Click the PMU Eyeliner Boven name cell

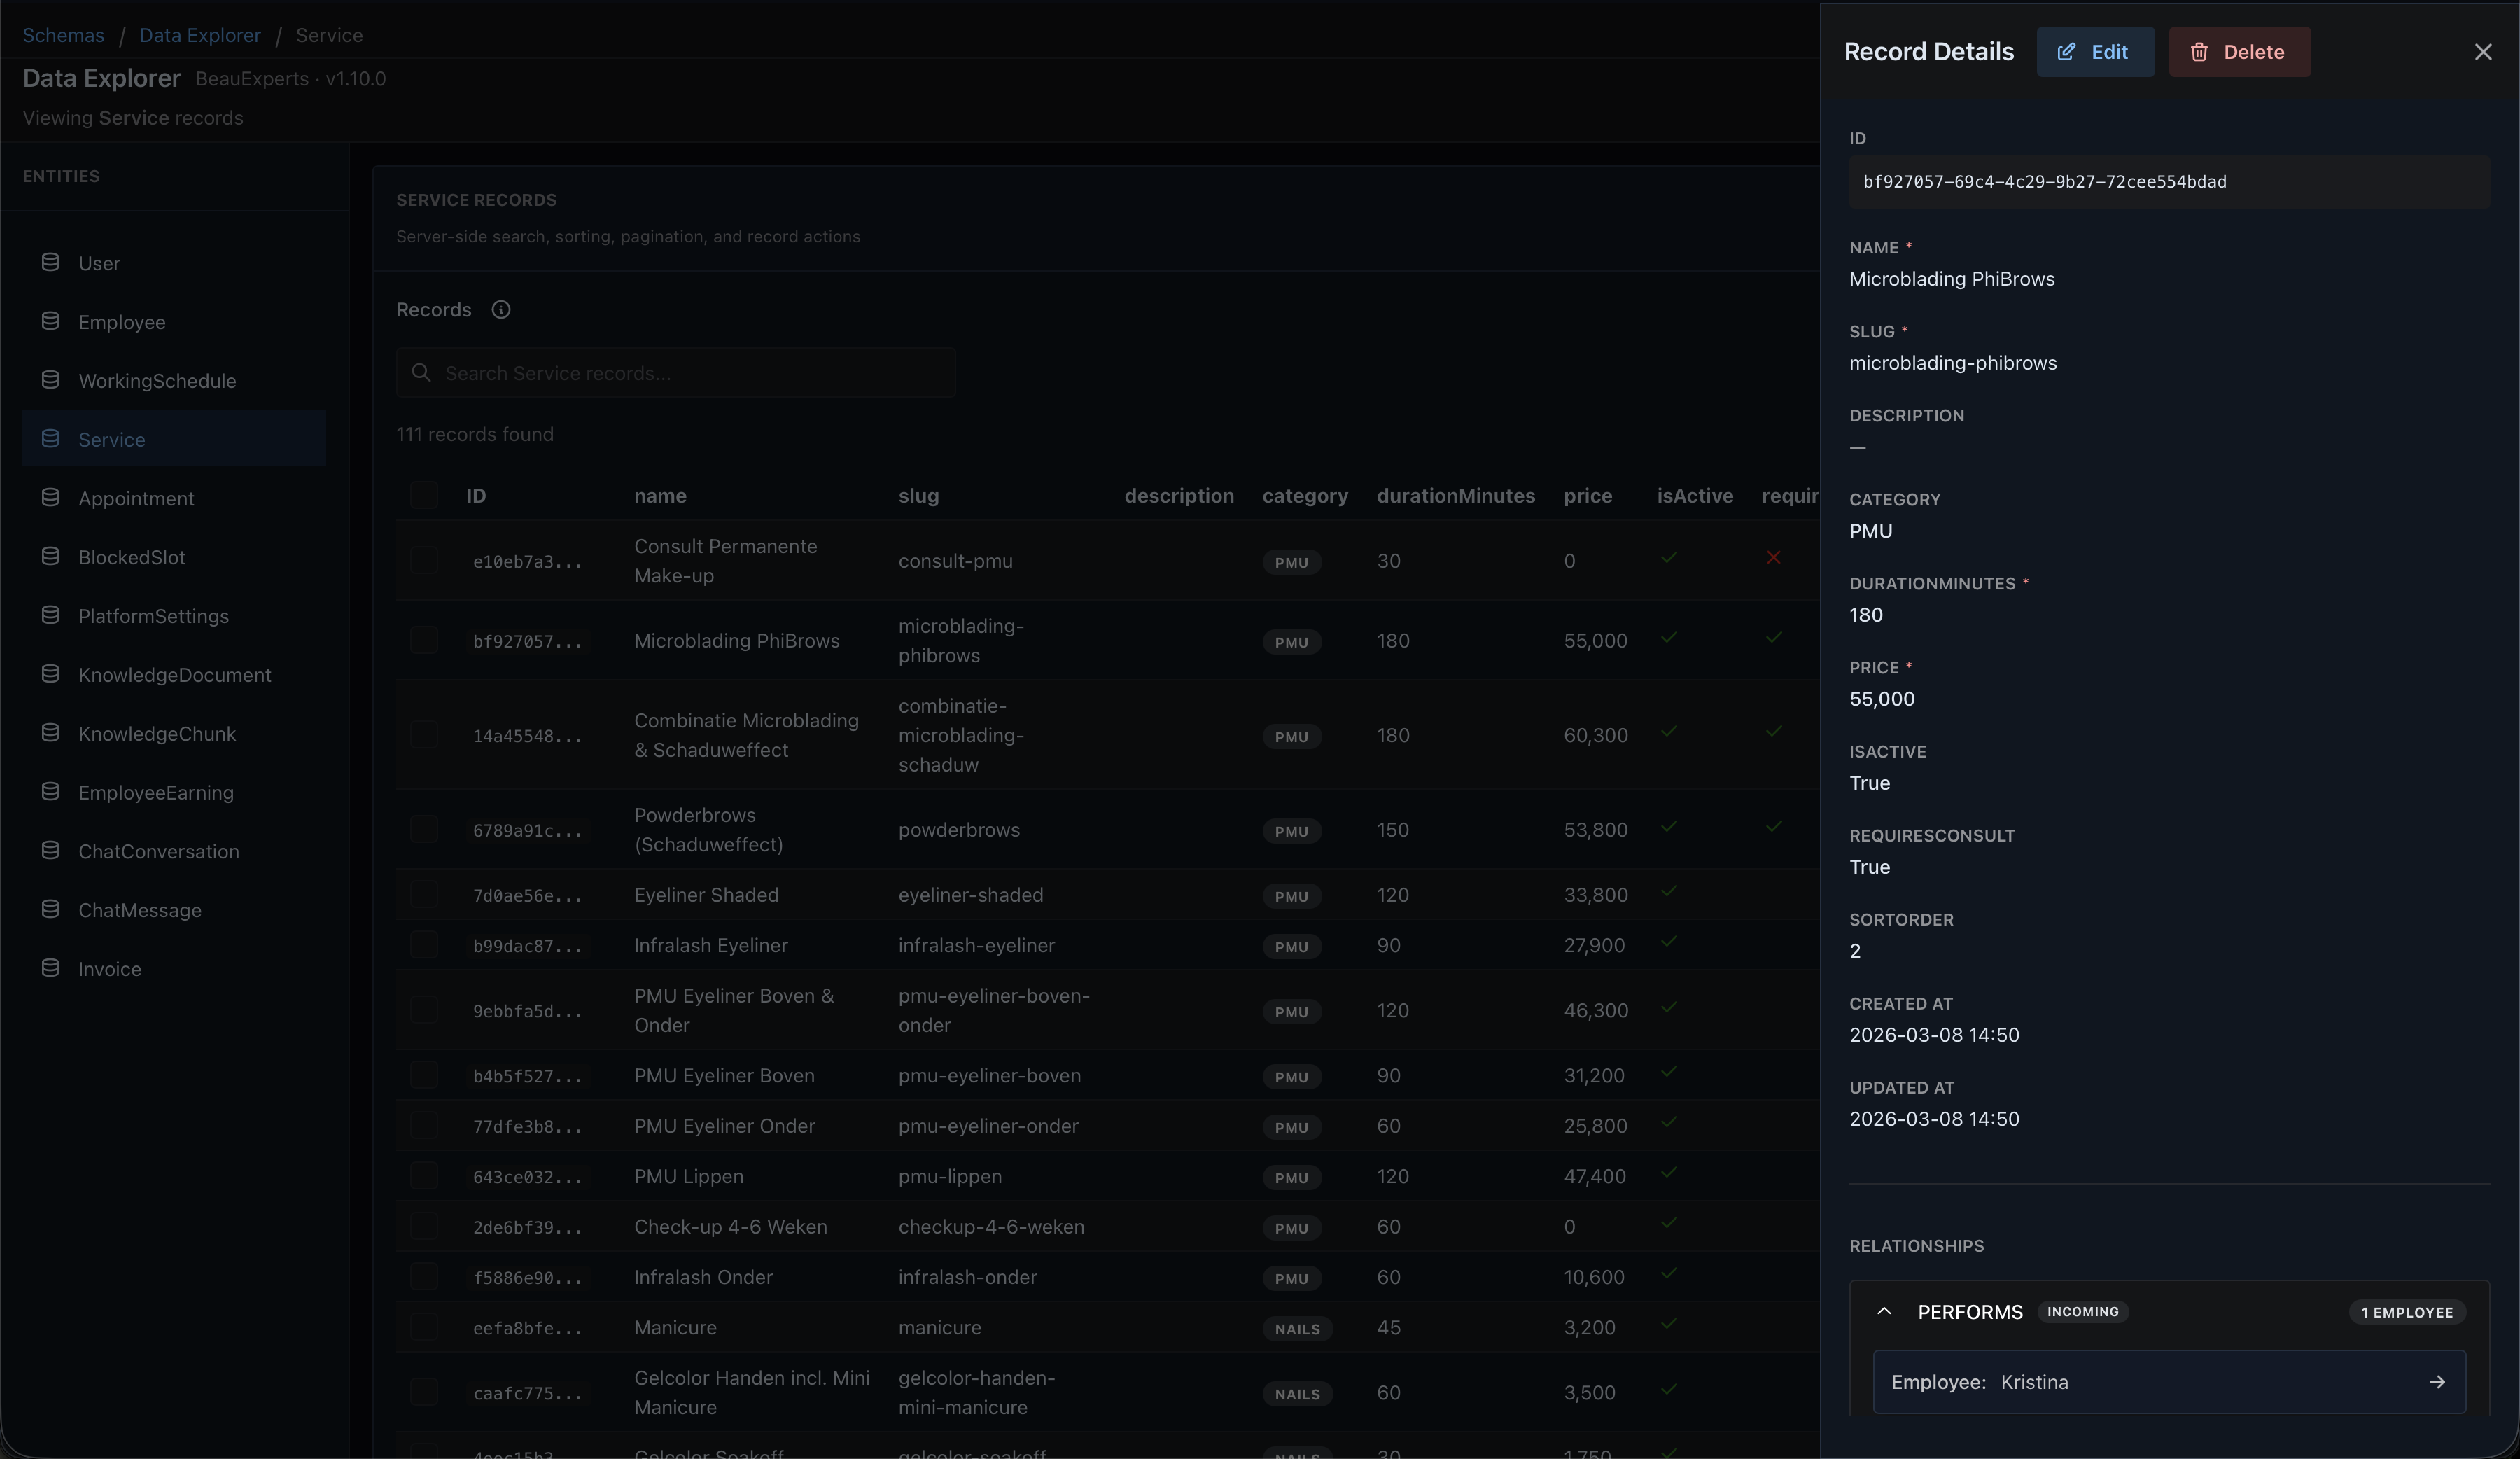point(724,1075)
